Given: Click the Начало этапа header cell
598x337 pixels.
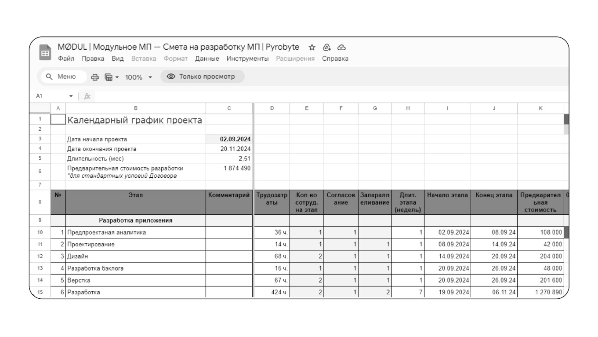Looking at the screenshot, I should (x=447, y=201).
